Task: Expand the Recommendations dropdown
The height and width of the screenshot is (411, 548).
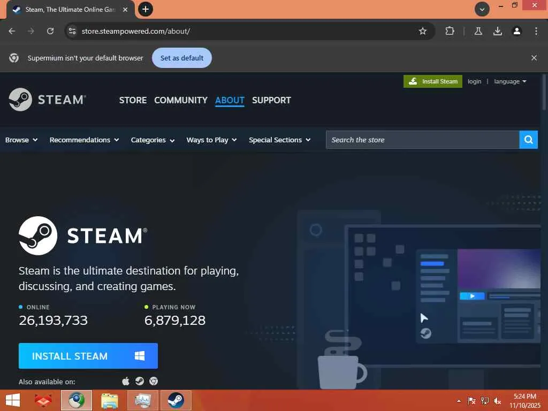Action: (84, 140)
